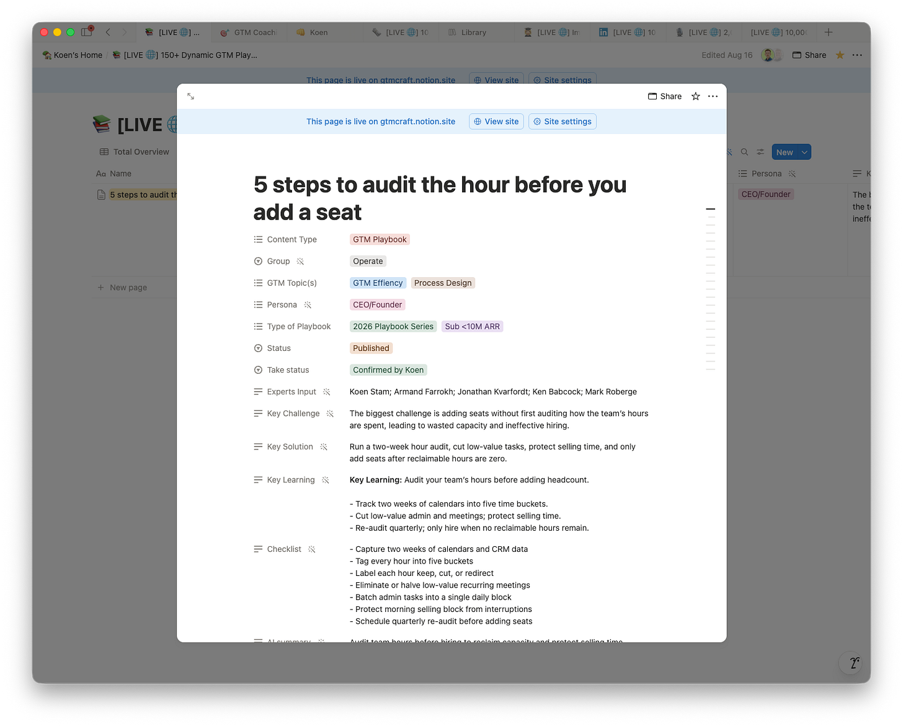Expand the New button dropdown chevron
Screen dimensions: 903x726
tap(804, 152)
